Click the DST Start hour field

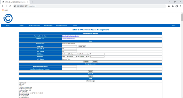pyautogui.click(x=97, y=54)
